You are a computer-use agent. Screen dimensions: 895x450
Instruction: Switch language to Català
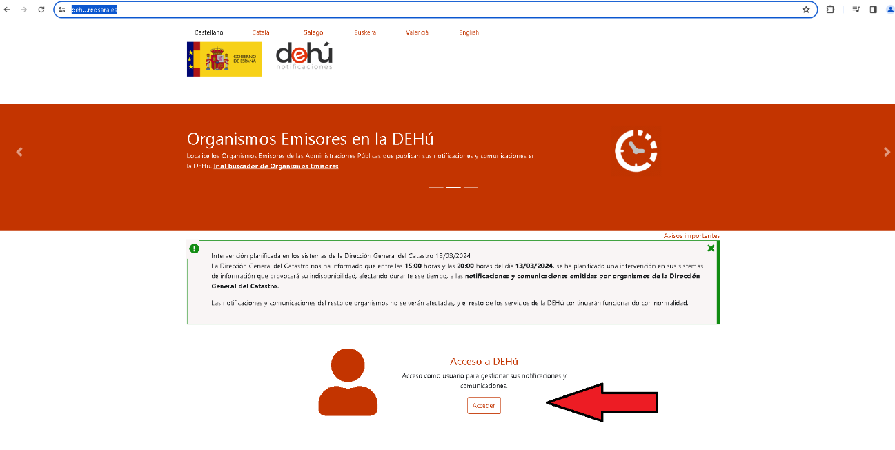261,32
